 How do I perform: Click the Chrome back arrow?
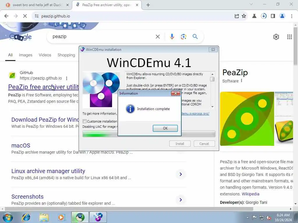click(x=6, y=16)
